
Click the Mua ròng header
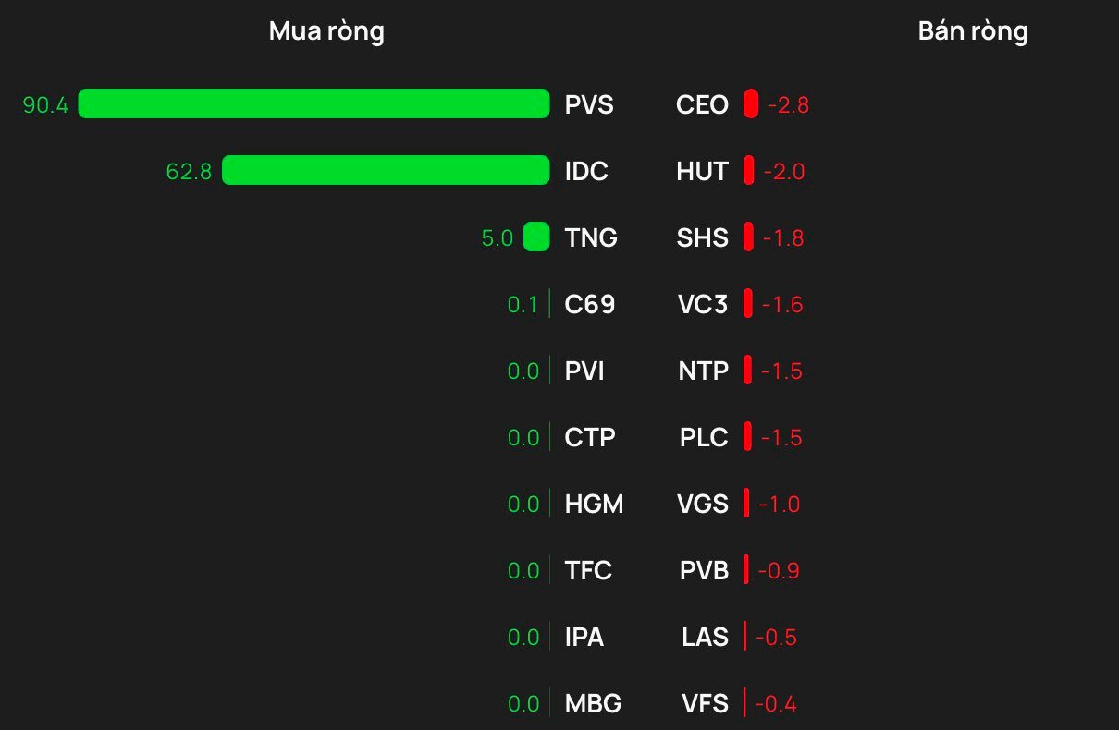click(326, 31)
